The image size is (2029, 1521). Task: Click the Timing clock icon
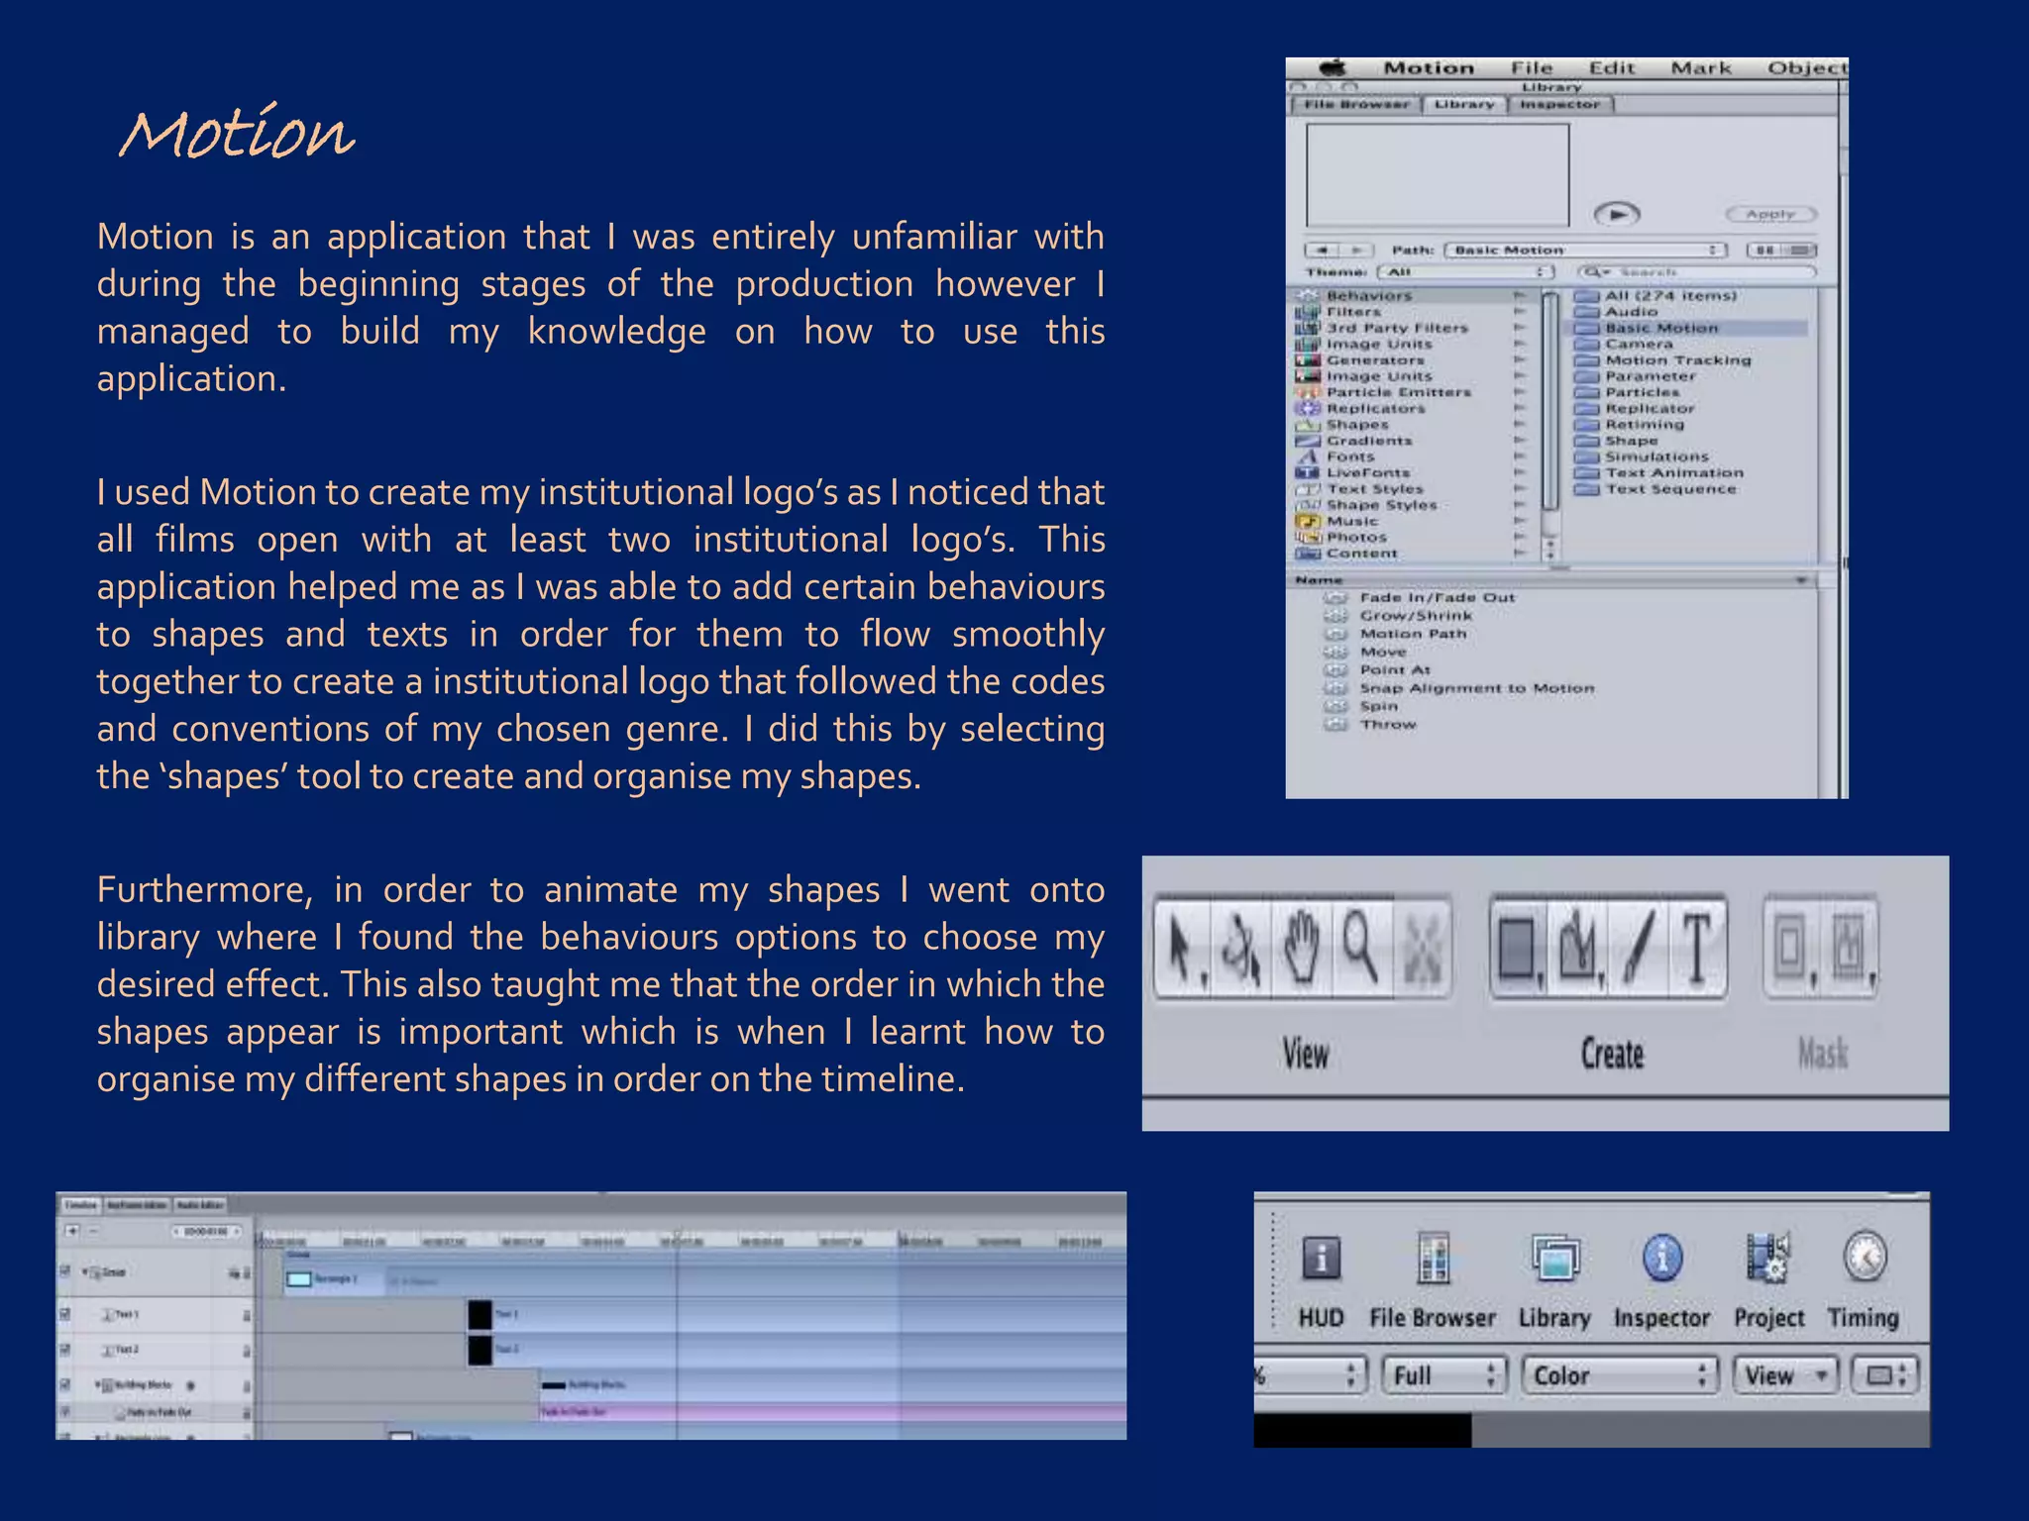1865,1259
